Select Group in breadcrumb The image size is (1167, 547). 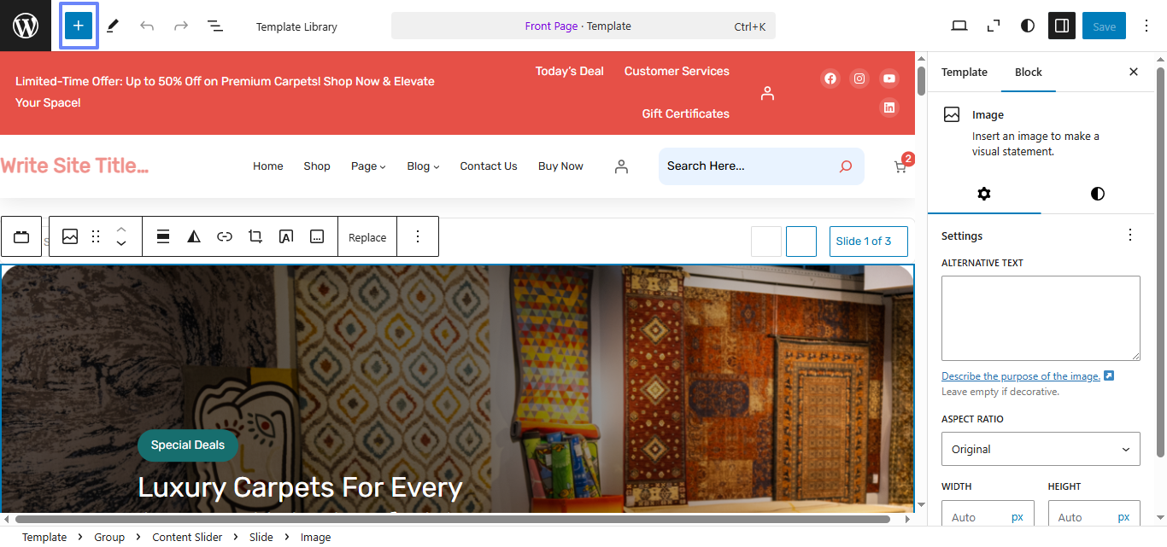[x=109, y=537]
